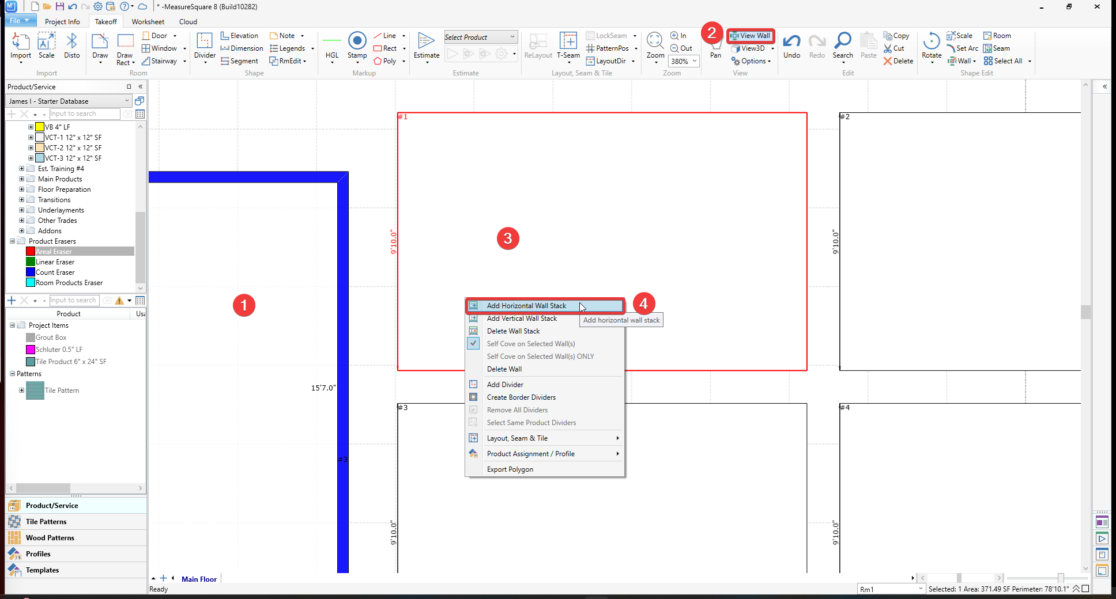Choose the Divider tool
Screen dimensions: 1116x599
click(205, 41)
